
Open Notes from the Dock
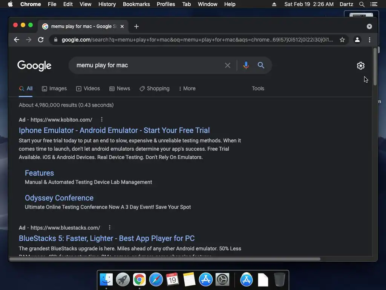pyautogui.click(x=189, y=280)
